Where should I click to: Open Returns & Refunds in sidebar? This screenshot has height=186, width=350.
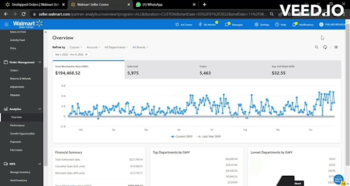(20, 79)
